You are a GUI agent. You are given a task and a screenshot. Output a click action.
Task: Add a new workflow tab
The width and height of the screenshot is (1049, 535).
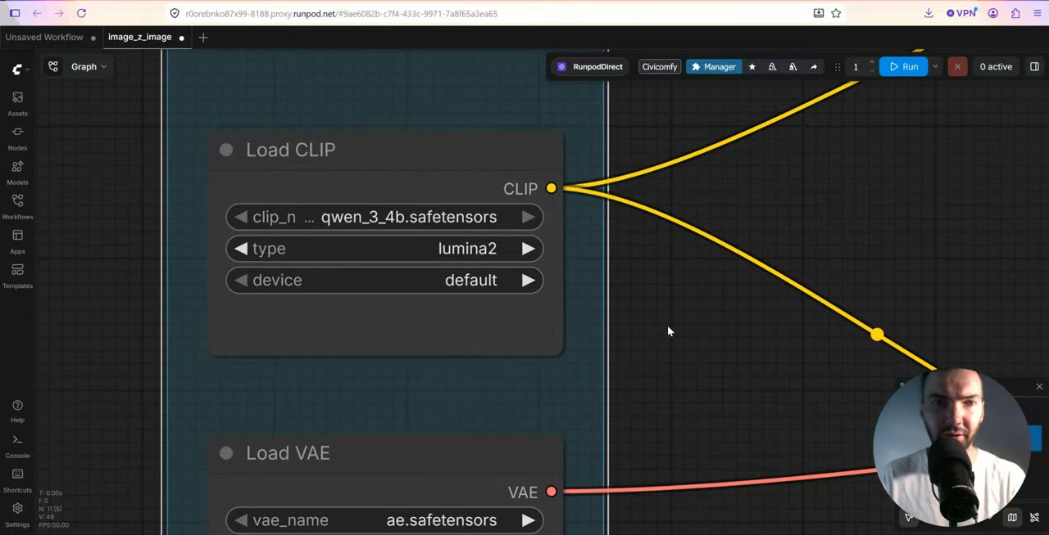point(203,38)
